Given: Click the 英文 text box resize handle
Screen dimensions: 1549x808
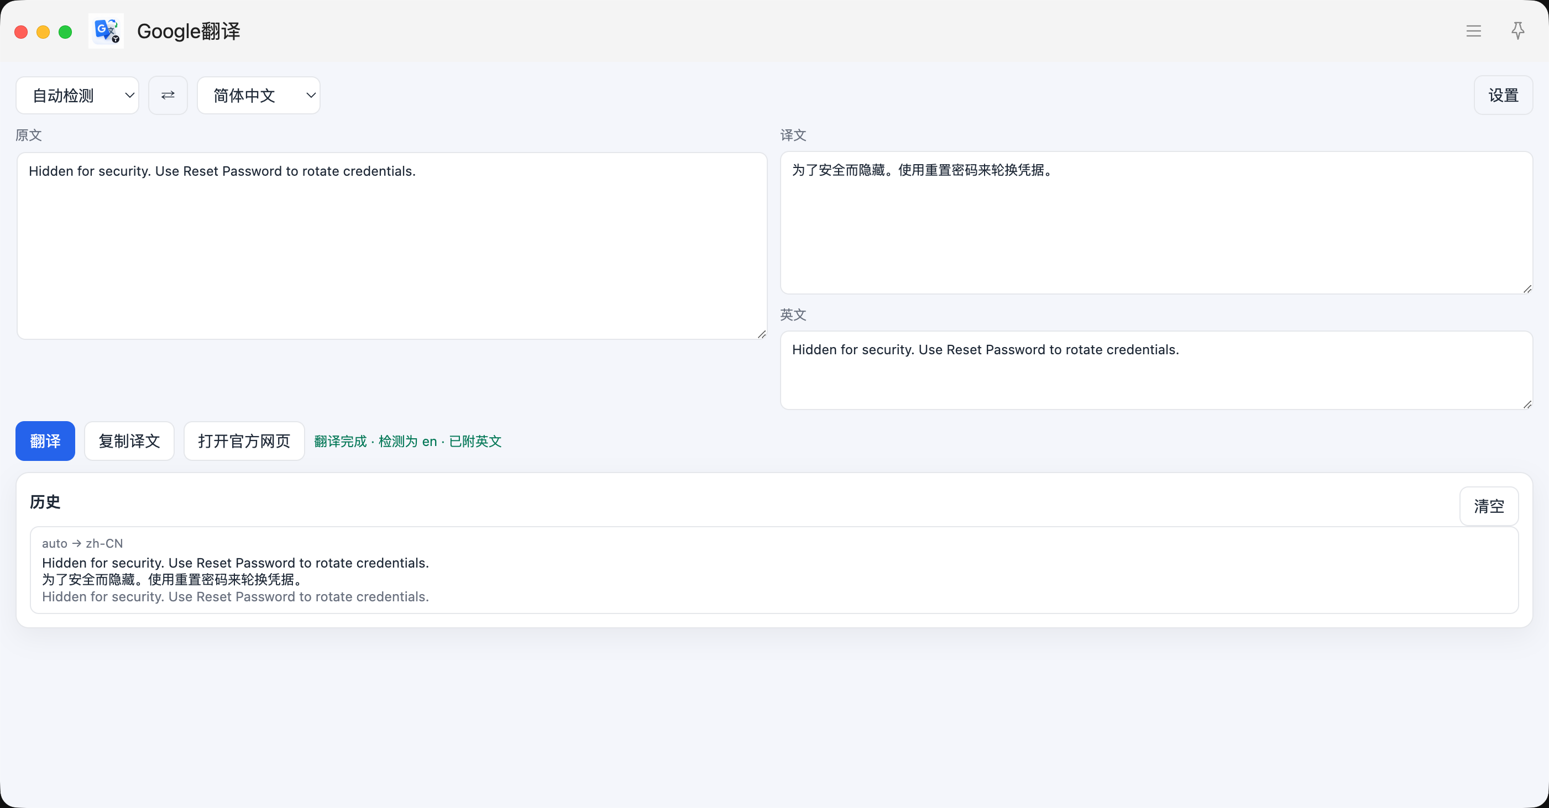Looking at the screenshot, I should tap(1527, 405).
